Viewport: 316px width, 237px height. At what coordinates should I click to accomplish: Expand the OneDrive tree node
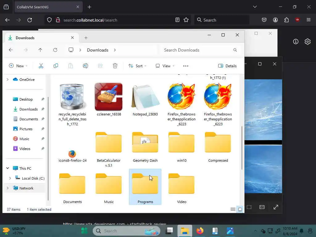pyautogui.click(x=8, y=80)
